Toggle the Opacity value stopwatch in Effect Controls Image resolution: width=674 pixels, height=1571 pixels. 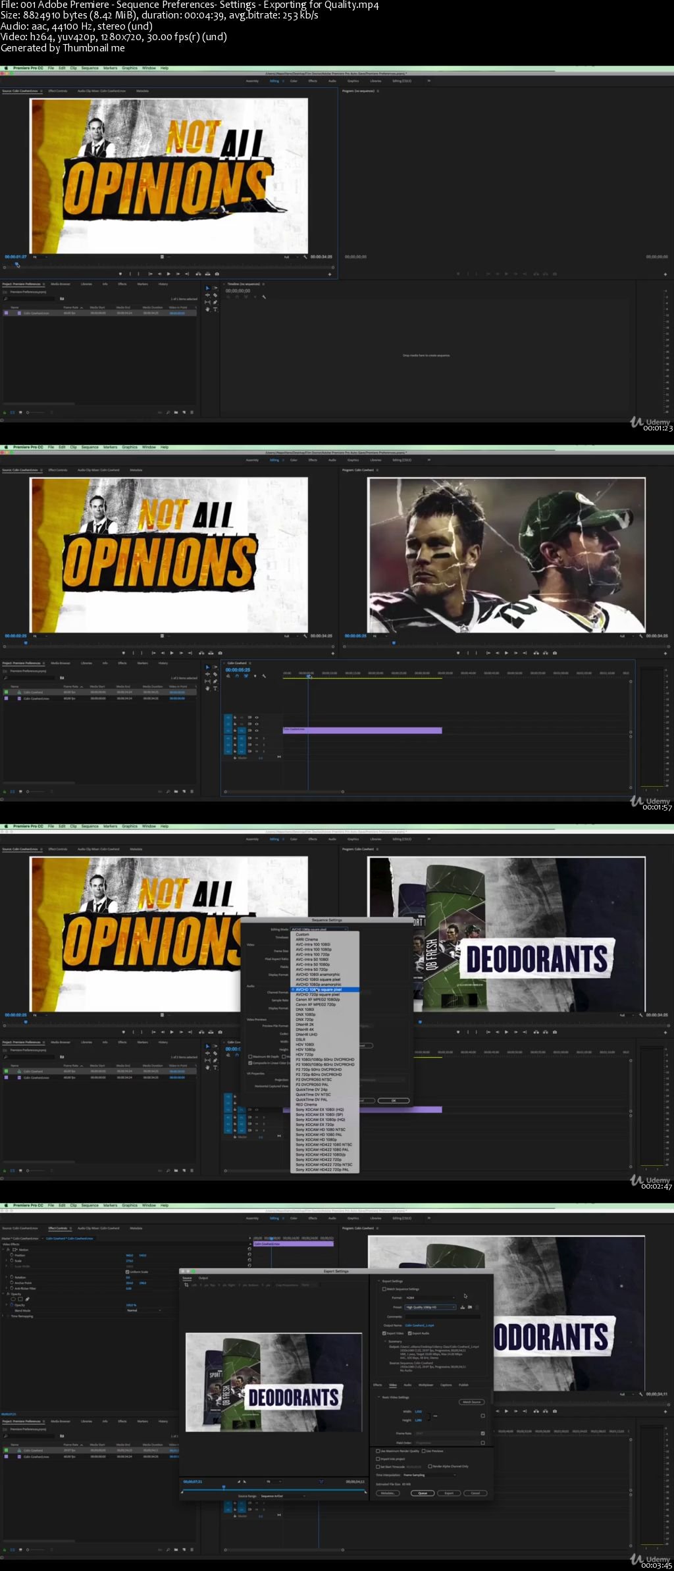coord(12,1305)
